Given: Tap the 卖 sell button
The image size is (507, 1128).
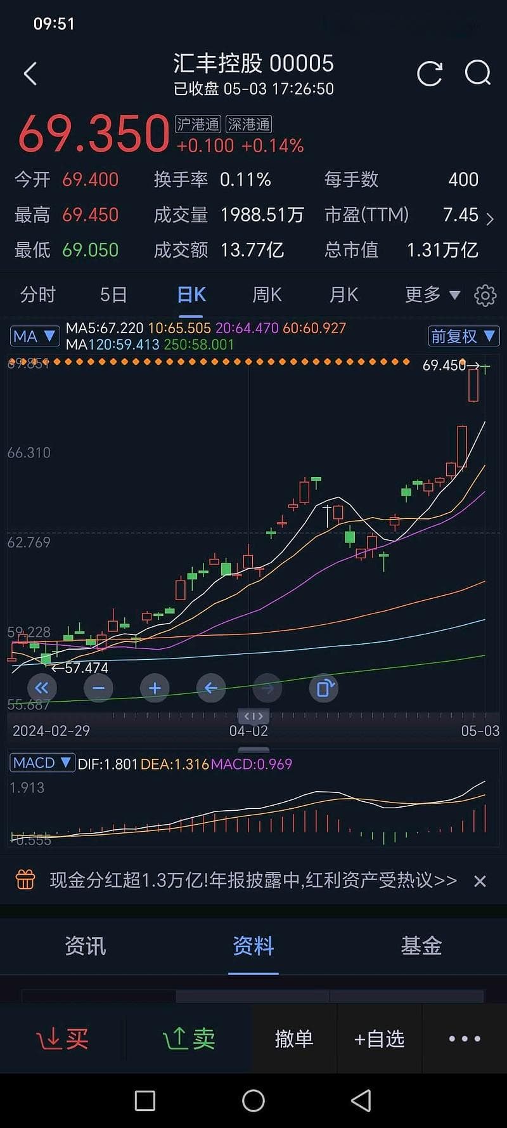Looking at the screenshot, I should (x=189, y=1039).
